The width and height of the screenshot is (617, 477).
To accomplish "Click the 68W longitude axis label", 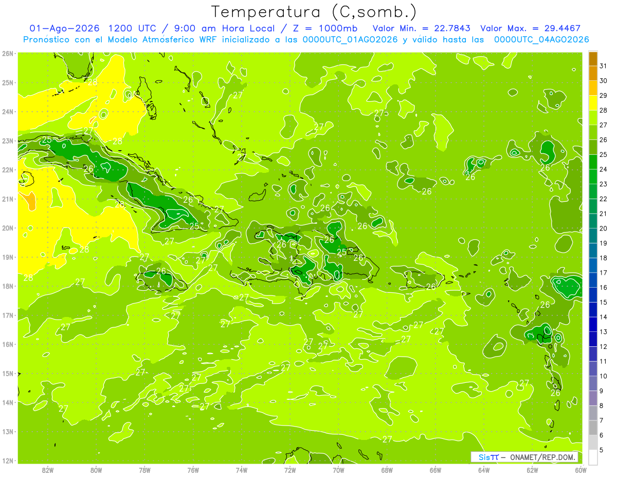I will click(x=387, y=470).
